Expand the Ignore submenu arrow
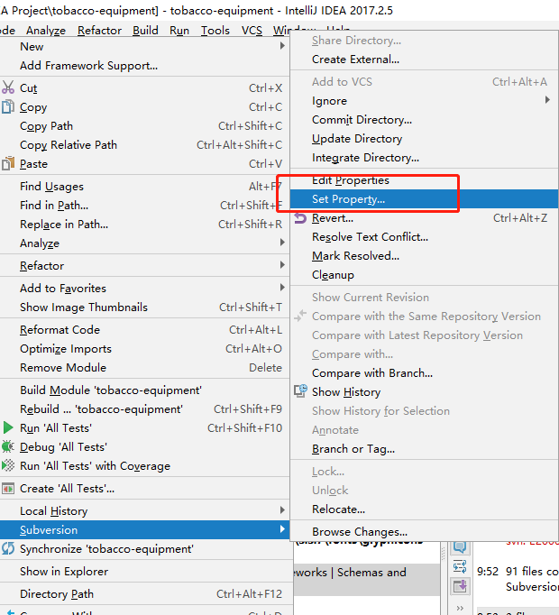The height and width of the screenshot is (615, 559). tap(547, 100)
